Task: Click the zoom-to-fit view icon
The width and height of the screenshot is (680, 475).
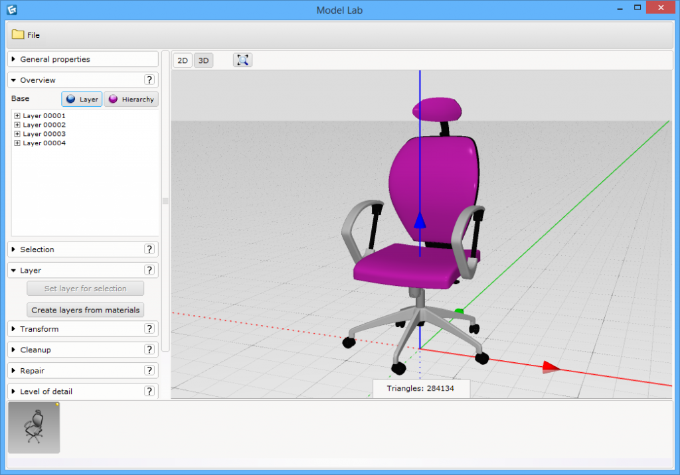Action: (243, 60)
